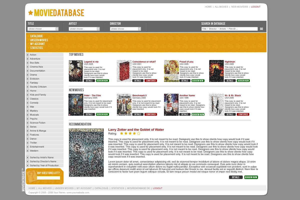Click Details for Benchmark II
Viewport: 300px width, 200px height.
click(x=138, y=114)
